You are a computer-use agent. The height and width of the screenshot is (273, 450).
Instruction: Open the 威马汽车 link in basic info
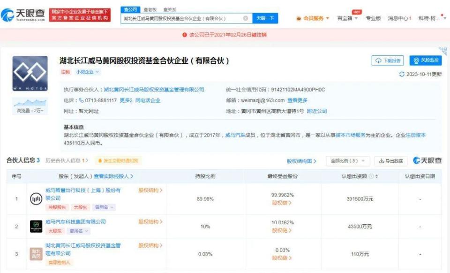click(235, 135)
